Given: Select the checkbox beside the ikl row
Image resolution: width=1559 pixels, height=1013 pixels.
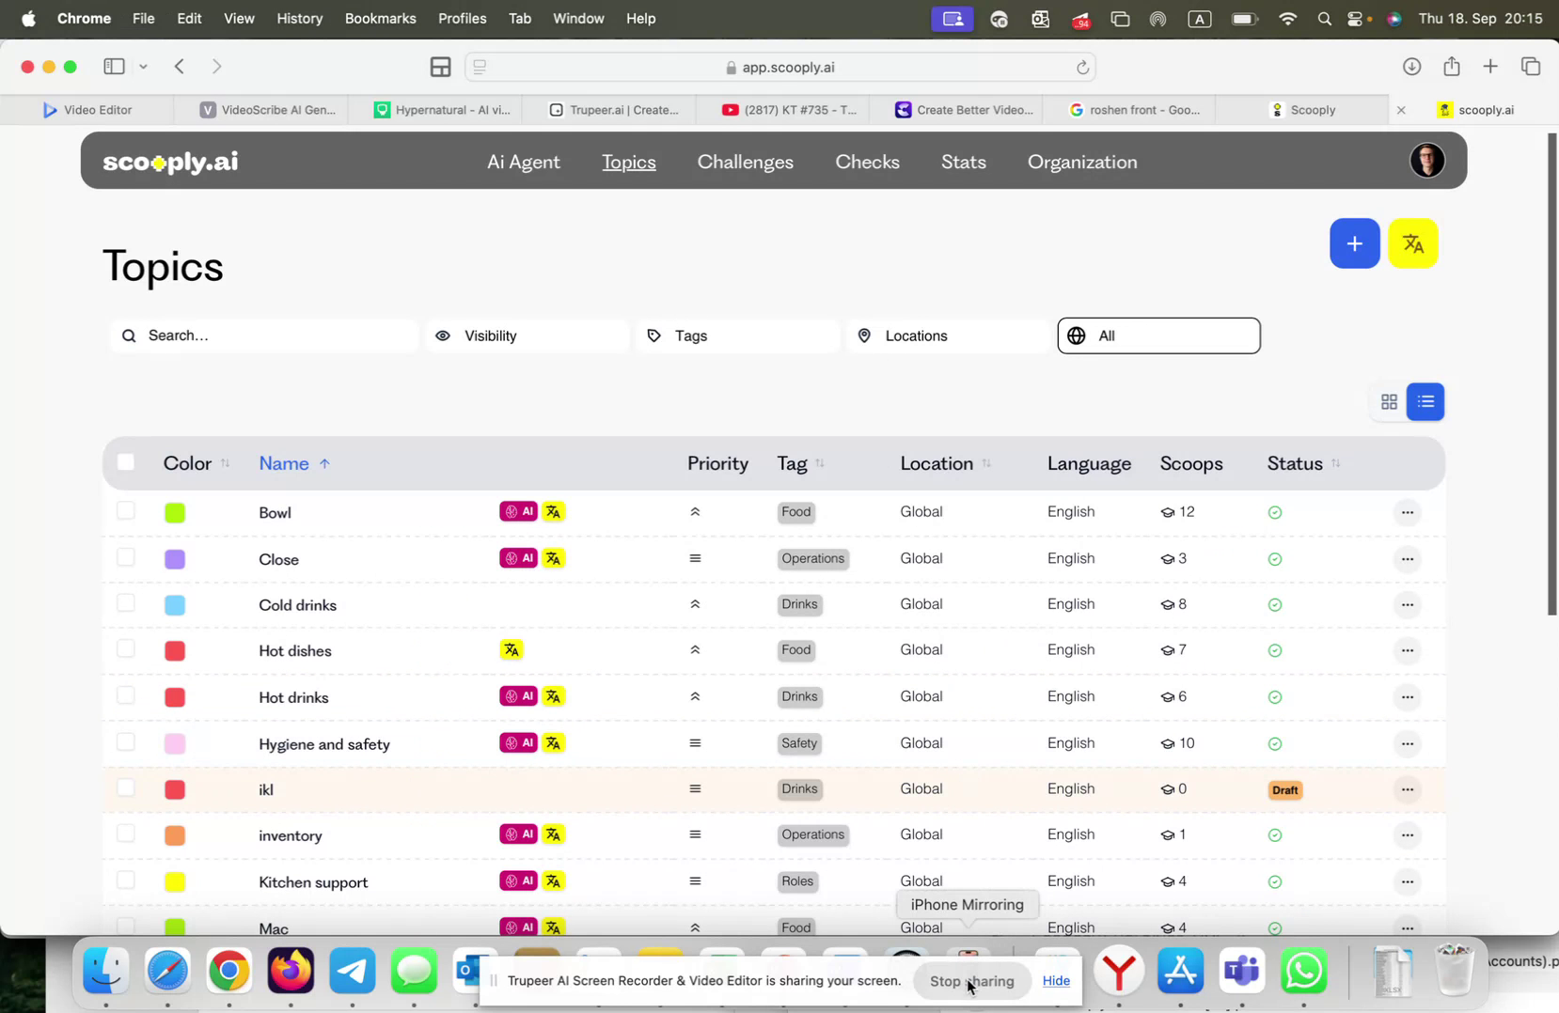Looking at the screenshot, I should pos(125,787).
